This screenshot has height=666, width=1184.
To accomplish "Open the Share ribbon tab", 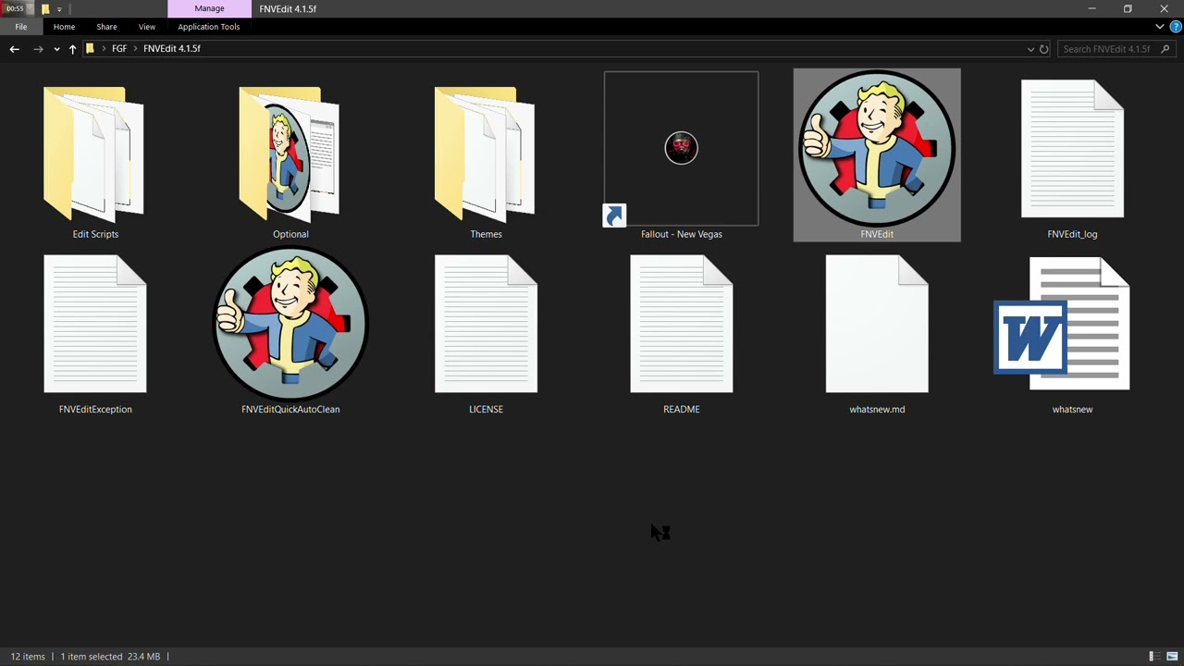I will (x=106, y=27).
